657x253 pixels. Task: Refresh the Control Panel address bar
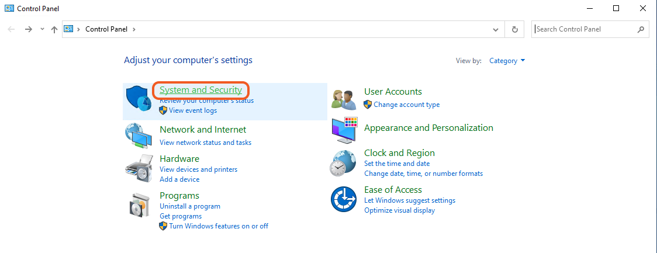[514, 29]
